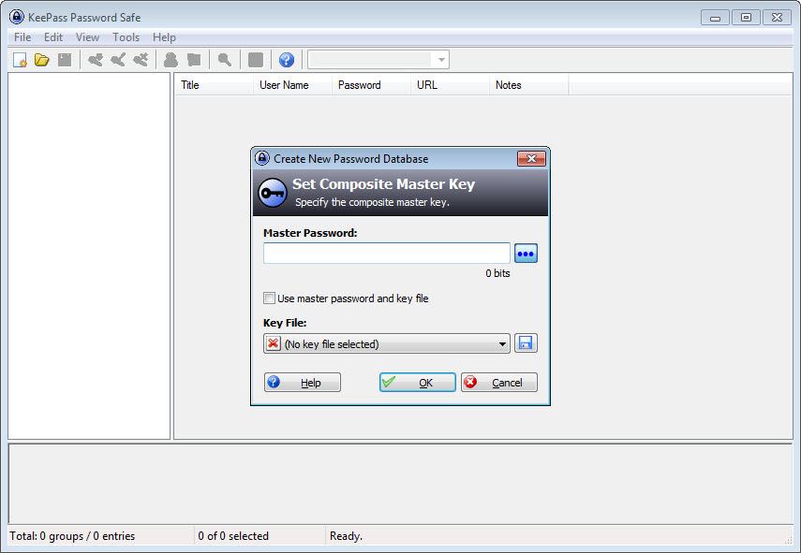This screenshot has width=801, height=553.
Task: Click the blue Help question mark toolbar icon
Action: pos(287,60)
